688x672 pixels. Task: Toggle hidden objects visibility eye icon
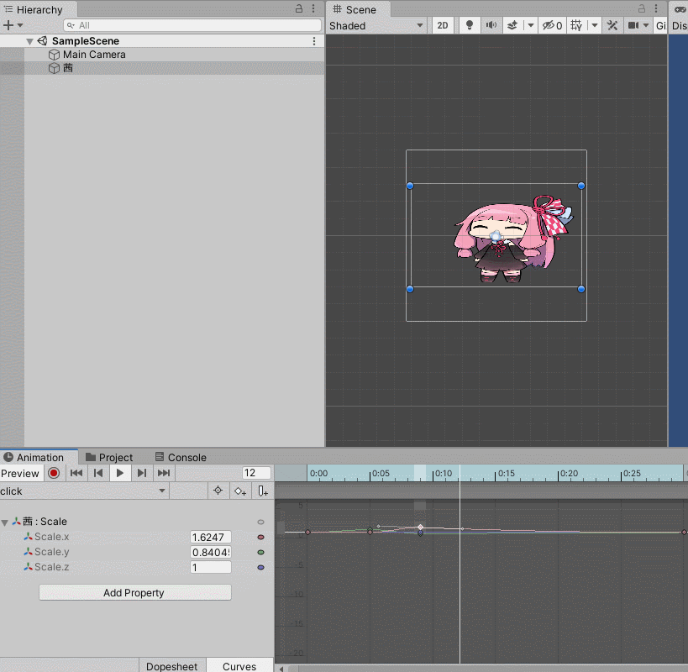(x=552, y=25)
